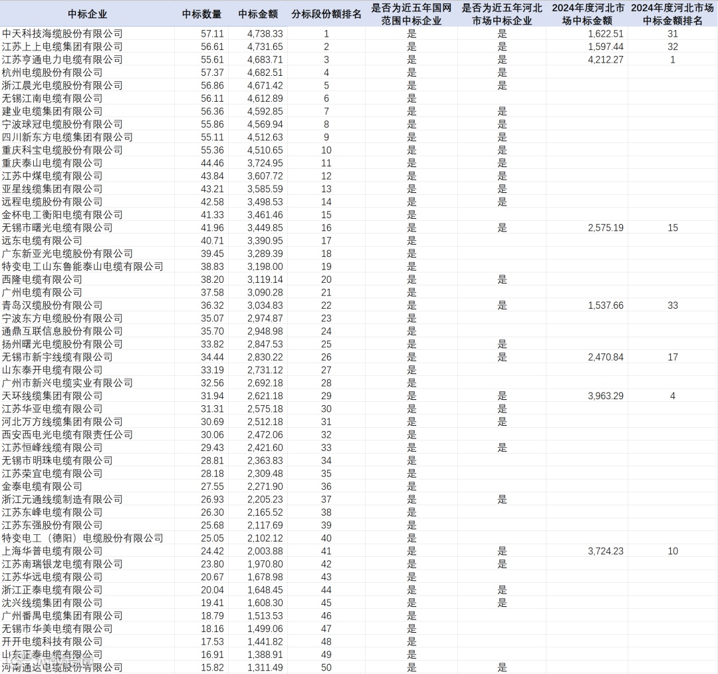Select cell 中天科技海缆股份有限公司
The image size is (718, 674).
[62, 33]
